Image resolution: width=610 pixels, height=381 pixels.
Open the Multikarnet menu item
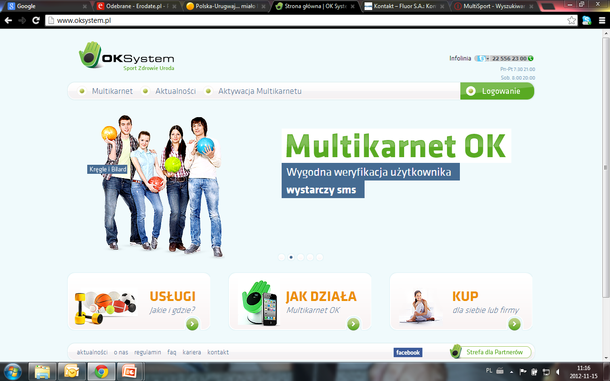click(x=112, y=91)
